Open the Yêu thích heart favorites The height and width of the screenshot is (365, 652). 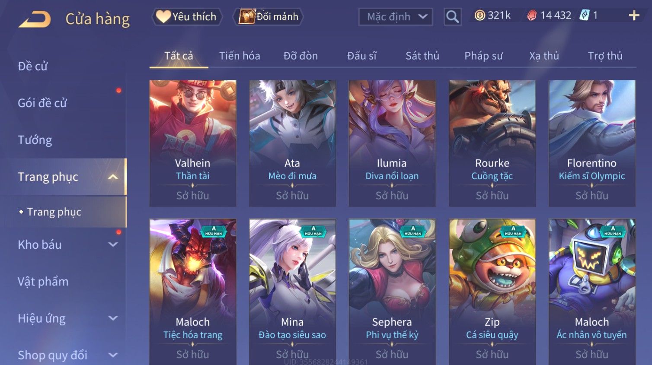tap(187, 17)
